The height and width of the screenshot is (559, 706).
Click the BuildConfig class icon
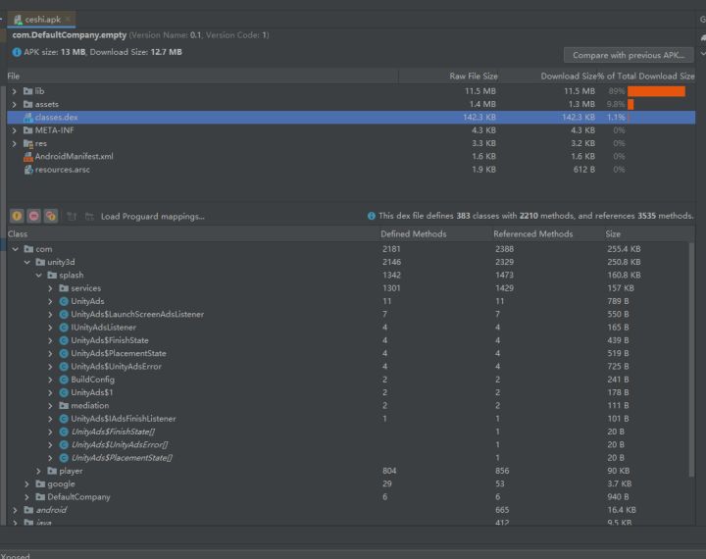pos(64,380)
